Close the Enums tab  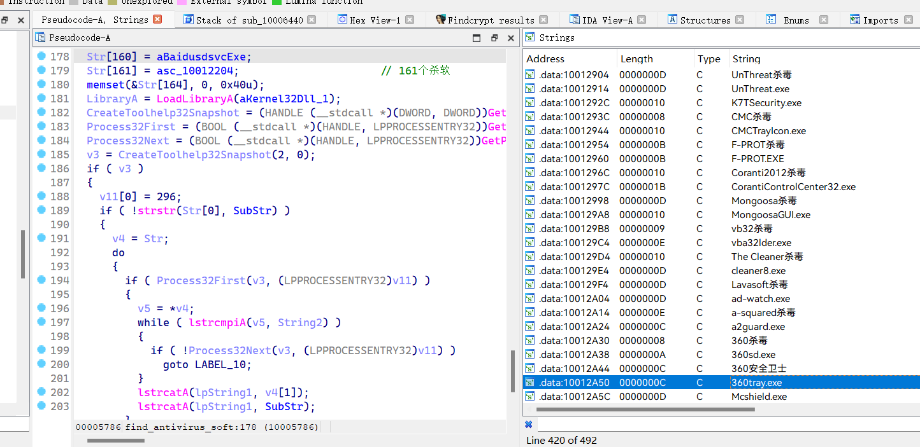pyautogui.click(x=824, y=20)
